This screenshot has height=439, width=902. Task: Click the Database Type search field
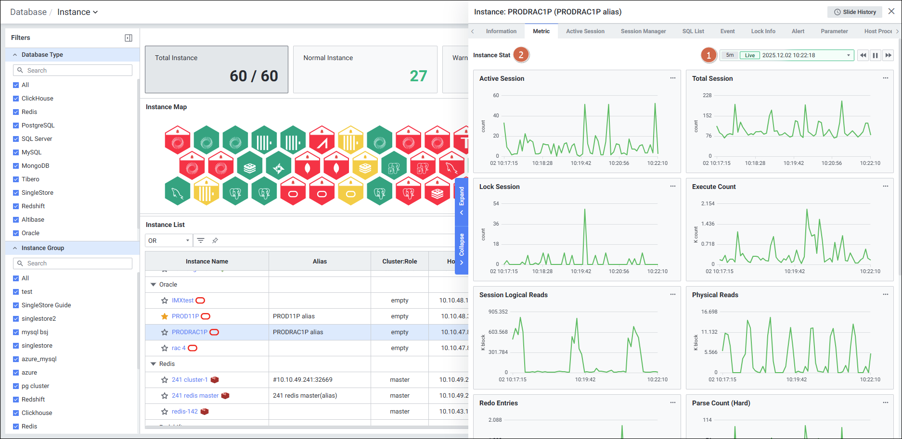[x=73, y=70]
